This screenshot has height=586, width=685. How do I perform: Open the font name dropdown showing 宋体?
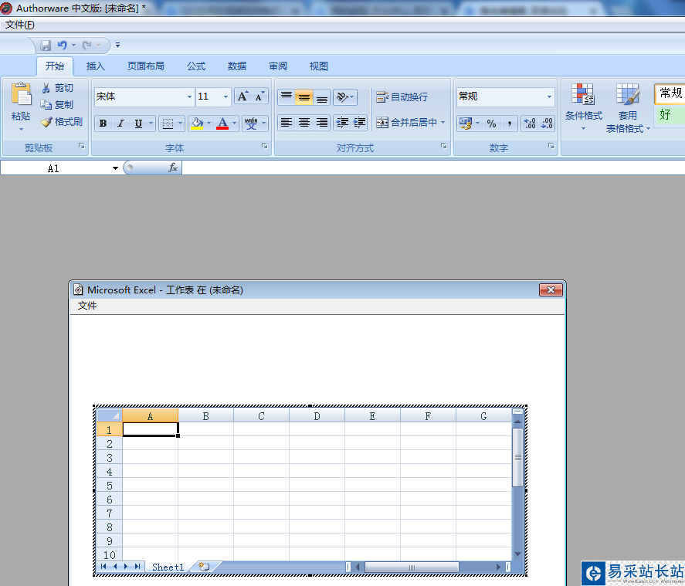click(189, 97)
